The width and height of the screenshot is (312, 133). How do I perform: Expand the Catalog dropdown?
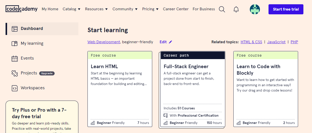(x=71, y=9)
